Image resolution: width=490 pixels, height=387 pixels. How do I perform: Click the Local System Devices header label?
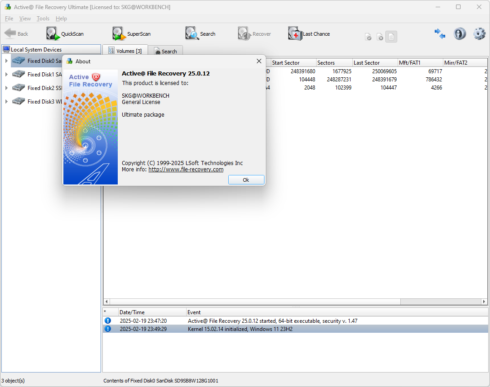coord(36,50)
